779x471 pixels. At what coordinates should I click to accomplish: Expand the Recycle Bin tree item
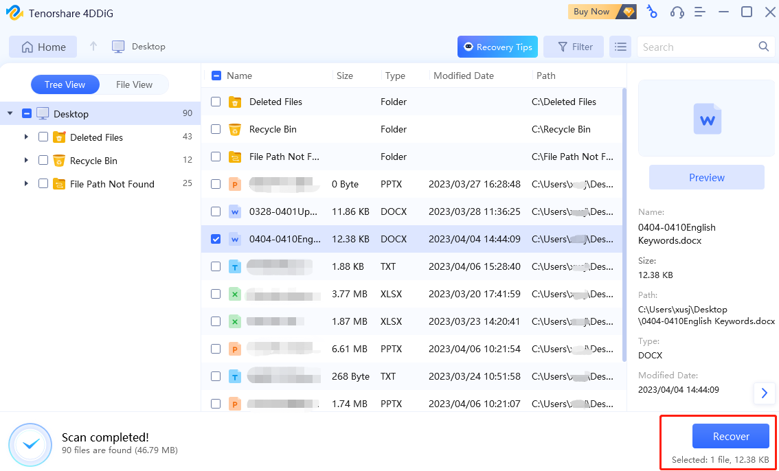point(25,161)
